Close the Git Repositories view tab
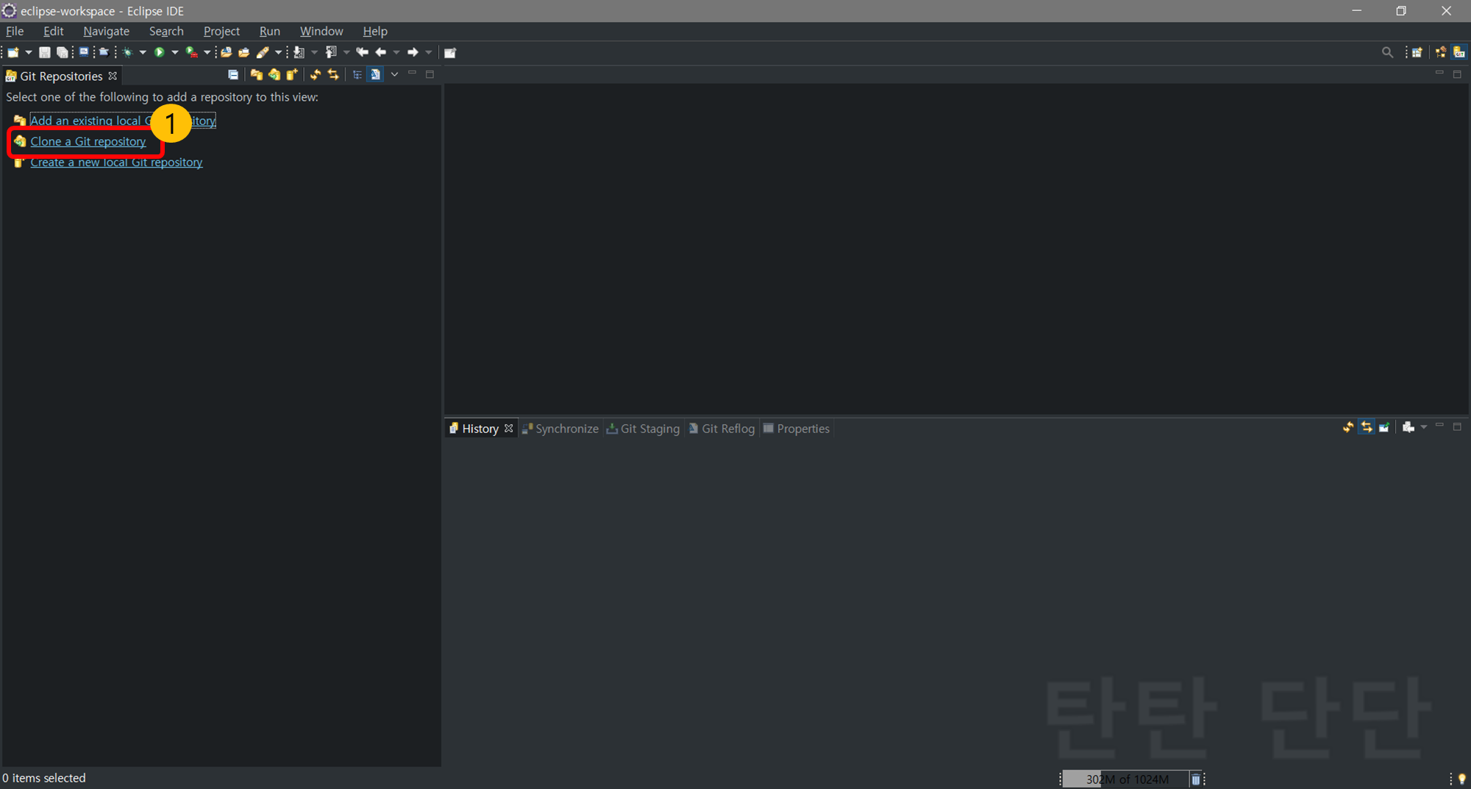 (x=113, y=76)
